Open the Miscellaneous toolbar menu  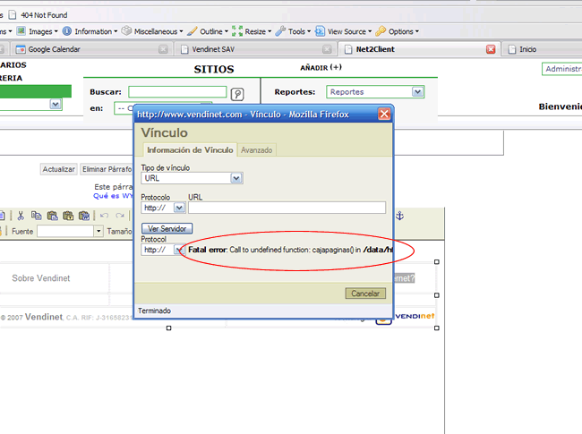pos(152,31)
